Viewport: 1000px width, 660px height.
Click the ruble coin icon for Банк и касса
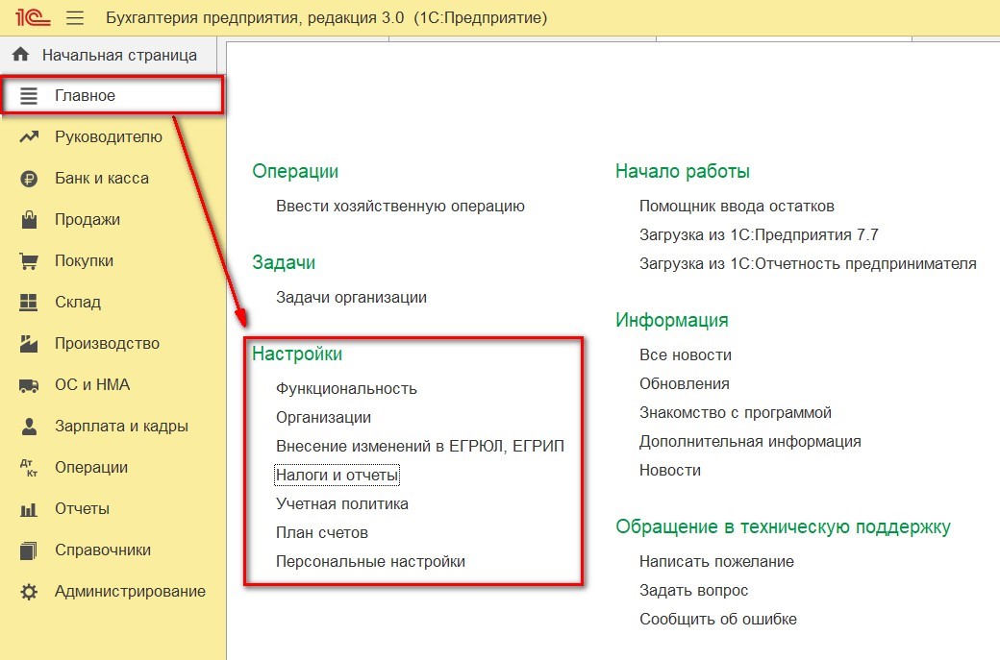[x=29, y=179]
